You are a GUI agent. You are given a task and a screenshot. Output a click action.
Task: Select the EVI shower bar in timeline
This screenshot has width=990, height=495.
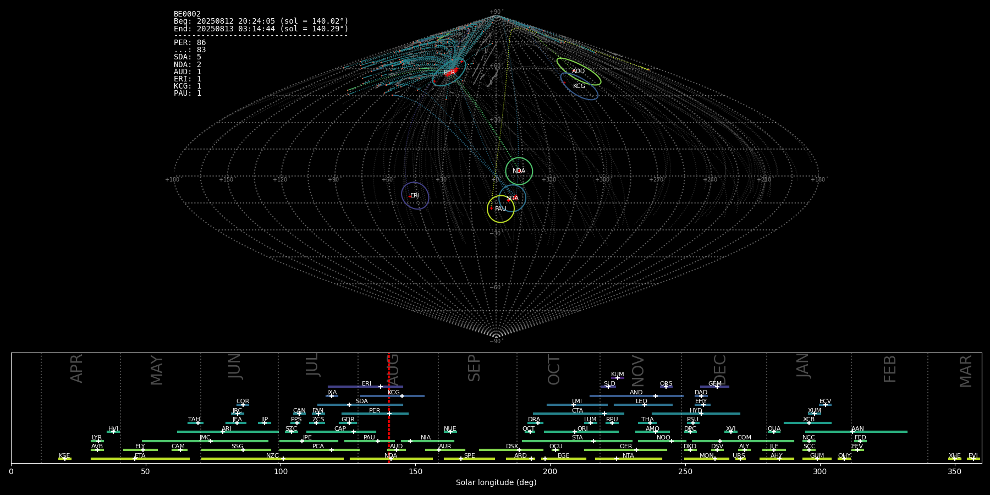point(974,459)
